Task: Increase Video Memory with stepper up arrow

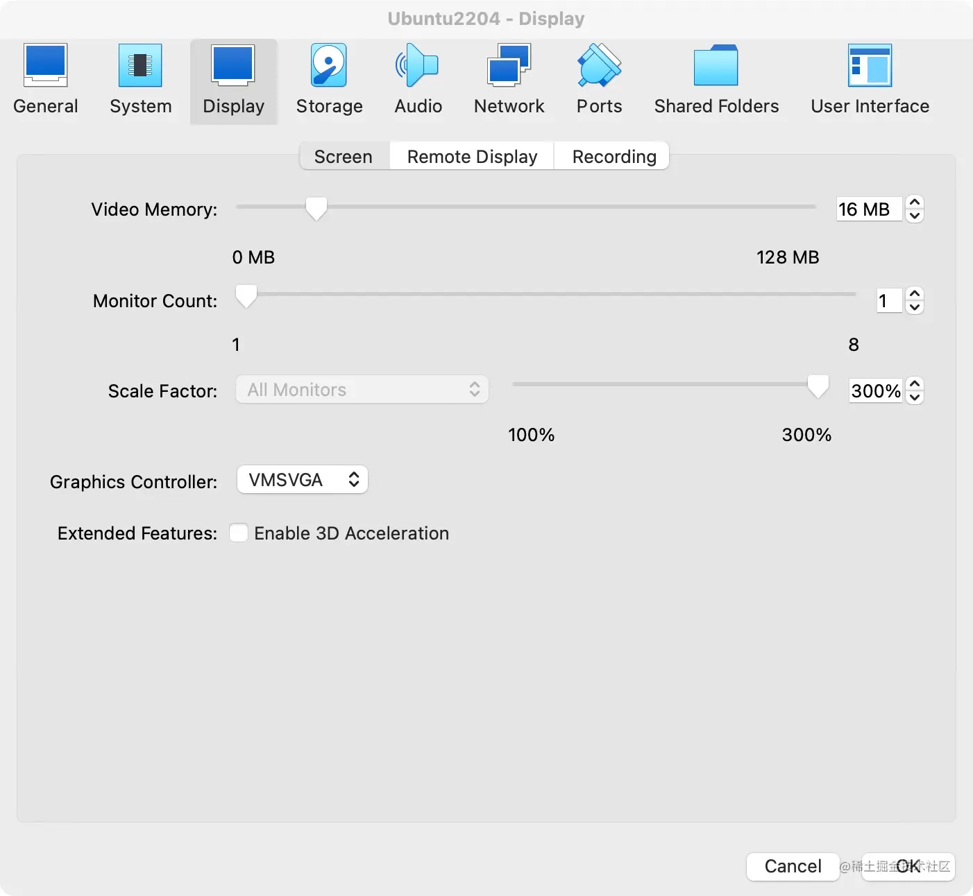Action: point(915,202)
